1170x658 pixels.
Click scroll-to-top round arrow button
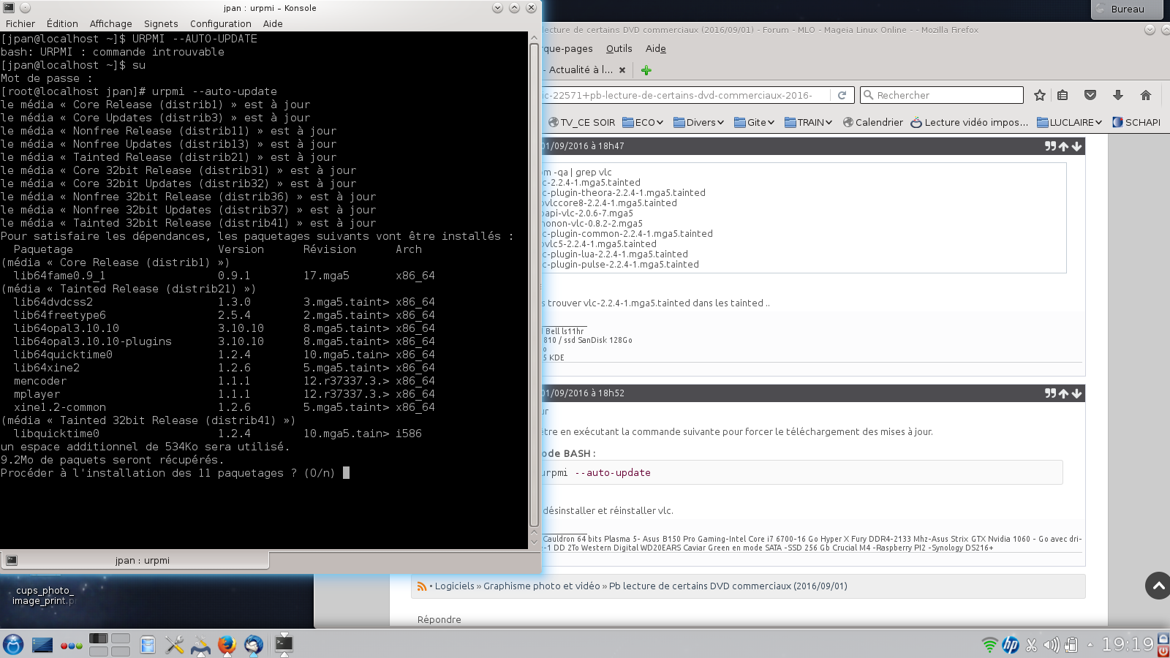(x=1158, y=586)
